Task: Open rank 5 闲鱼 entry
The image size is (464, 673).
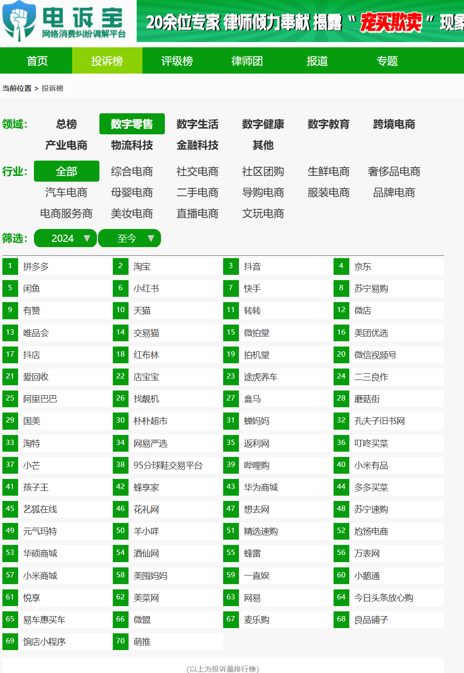Action: coord(57,289)
